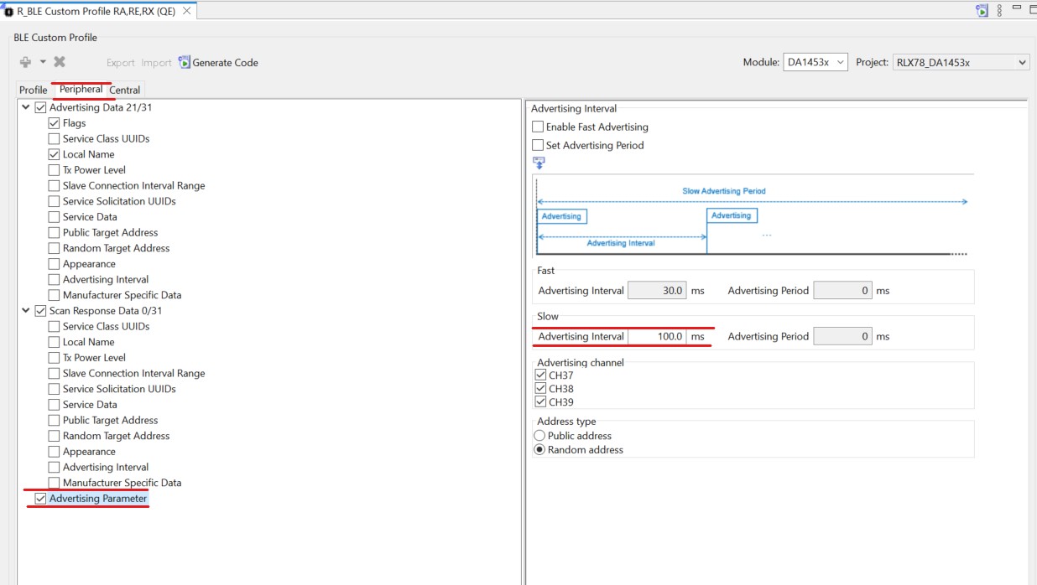This screenshot has width=1037, height=585.
Task: Click the disabled Import button
Action: [x=156, y=63]
